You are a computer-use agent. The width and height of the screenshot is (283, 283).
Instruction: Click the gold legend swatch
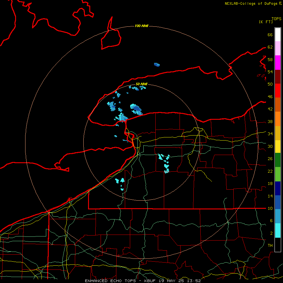coord(278,133)
